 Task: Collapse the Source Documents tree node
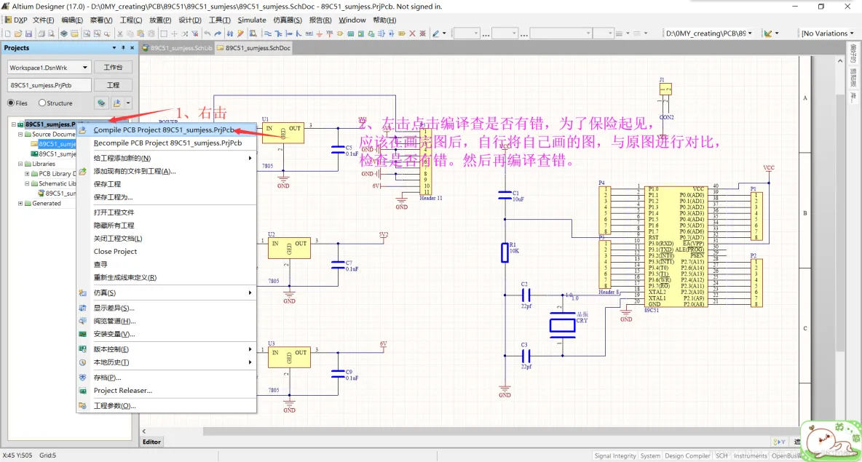click(x=20, y=134)
